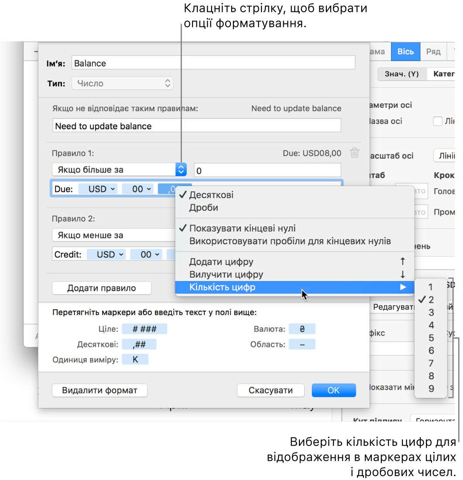Open the 'Лінії' axis scale dropdown
This screenshot has height=480, width=463.
pyautogui.click(x=444, y=156)
